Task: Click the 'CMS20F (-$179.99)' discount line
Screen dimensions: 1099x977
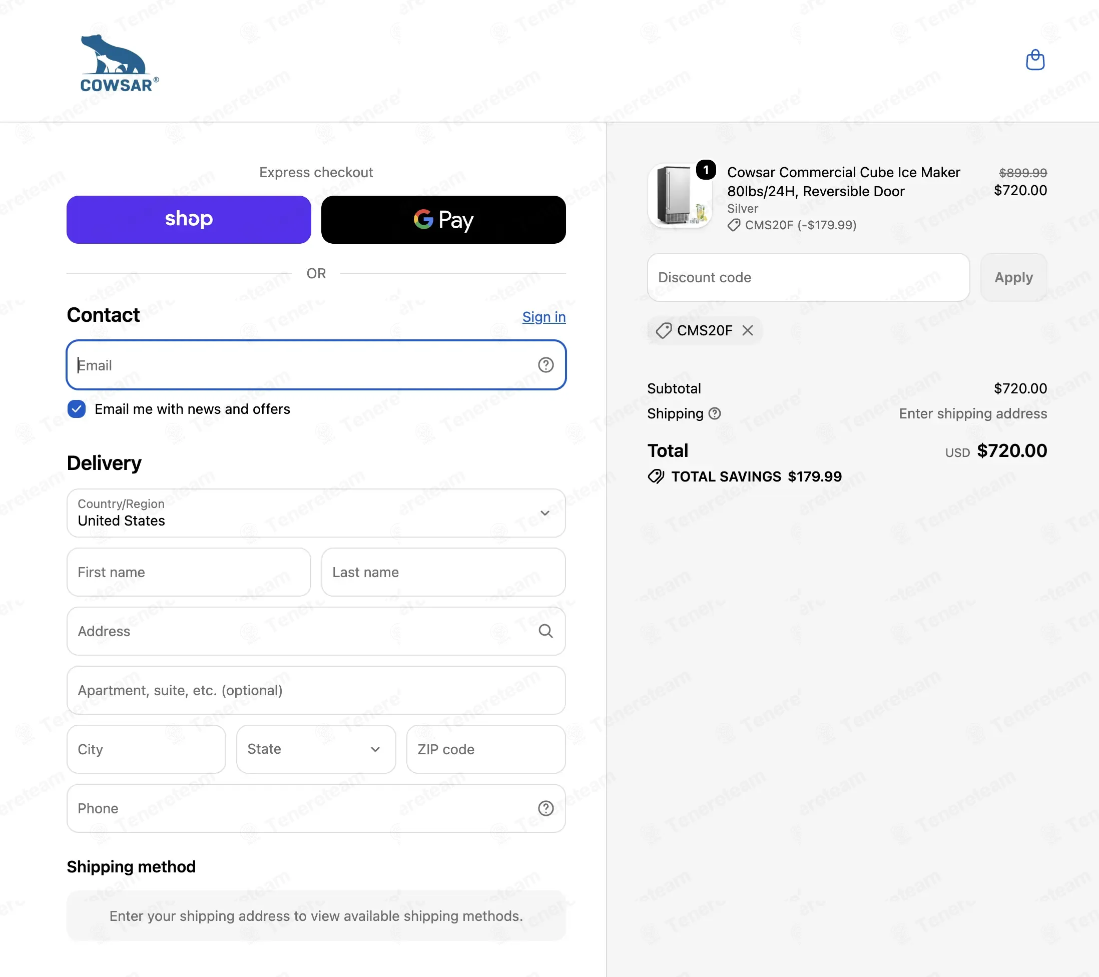Action: (x=800, y=225)
